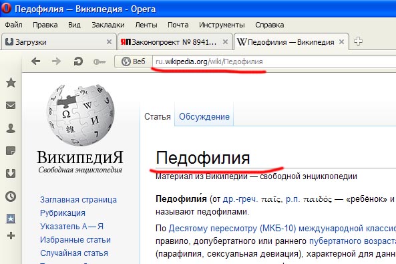
Task: Switch to the Законопроект № 8941 tab
Action: 175,41
